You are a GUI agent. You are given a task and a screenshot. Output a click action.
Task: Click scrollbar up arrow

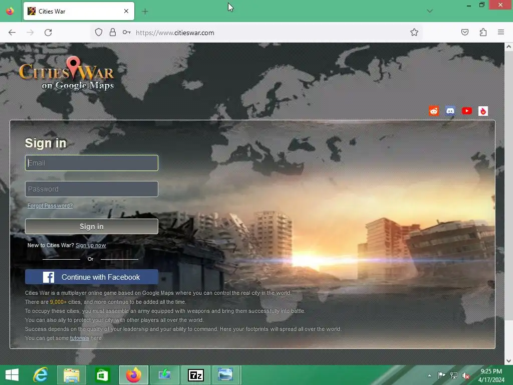[508, 47]
